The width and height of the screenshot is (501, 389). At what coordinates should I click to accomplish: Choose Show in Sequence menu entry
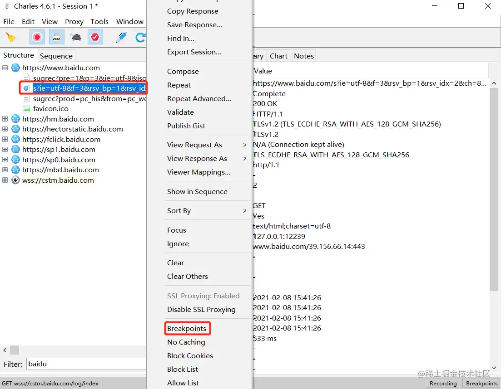click(x=197, y=192)
